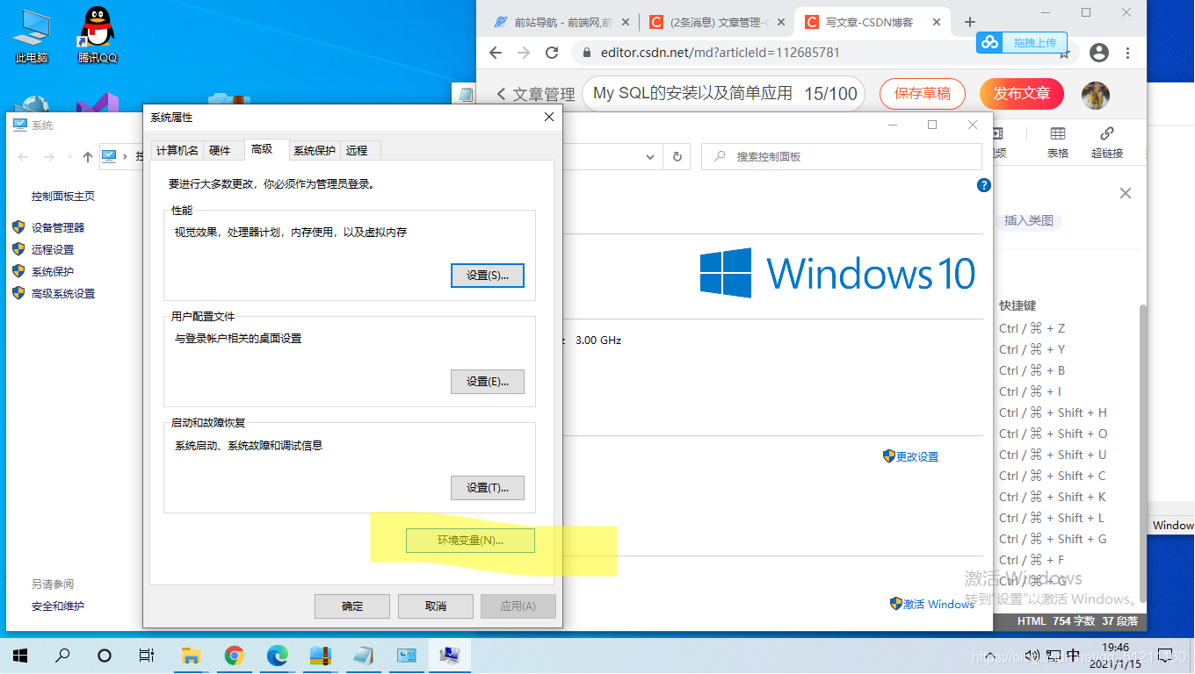1195x674 pixels.
Task: Open the Chrome profile account icon
Action: [x=1099, y=53]
